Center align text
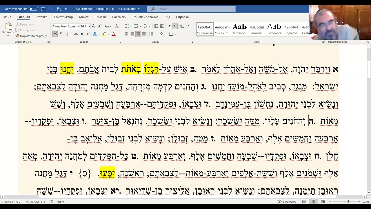The height and width of the screenshot is (209, 371). [x=132, y=34]
